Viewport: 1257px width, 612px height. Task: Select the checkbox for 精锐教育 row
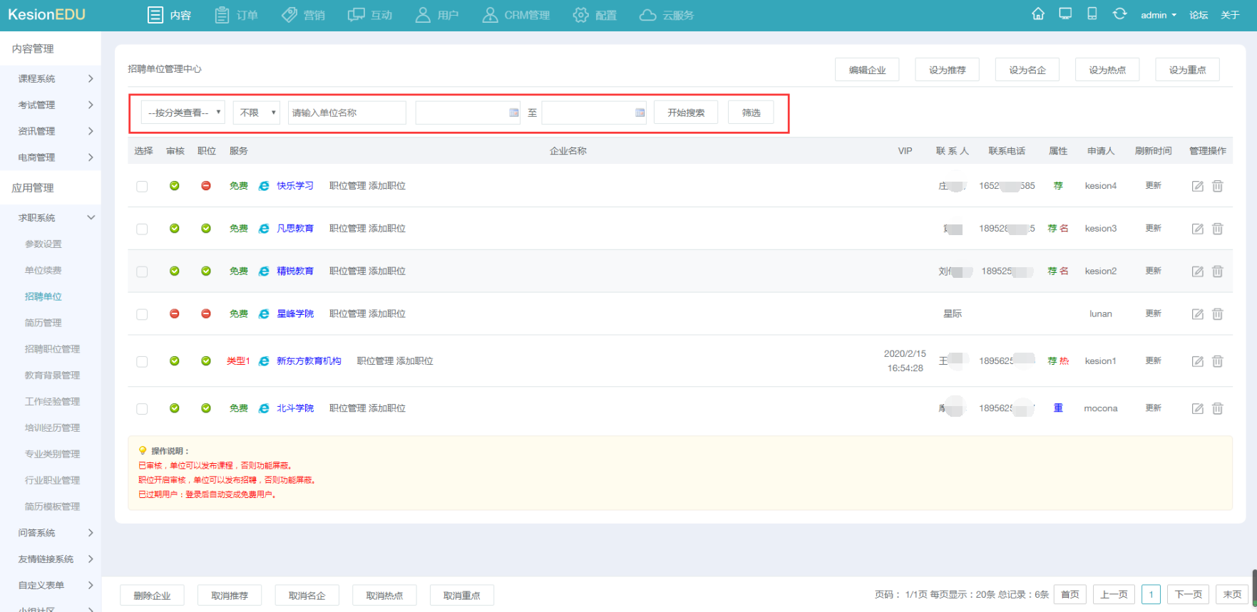[142, 272]
